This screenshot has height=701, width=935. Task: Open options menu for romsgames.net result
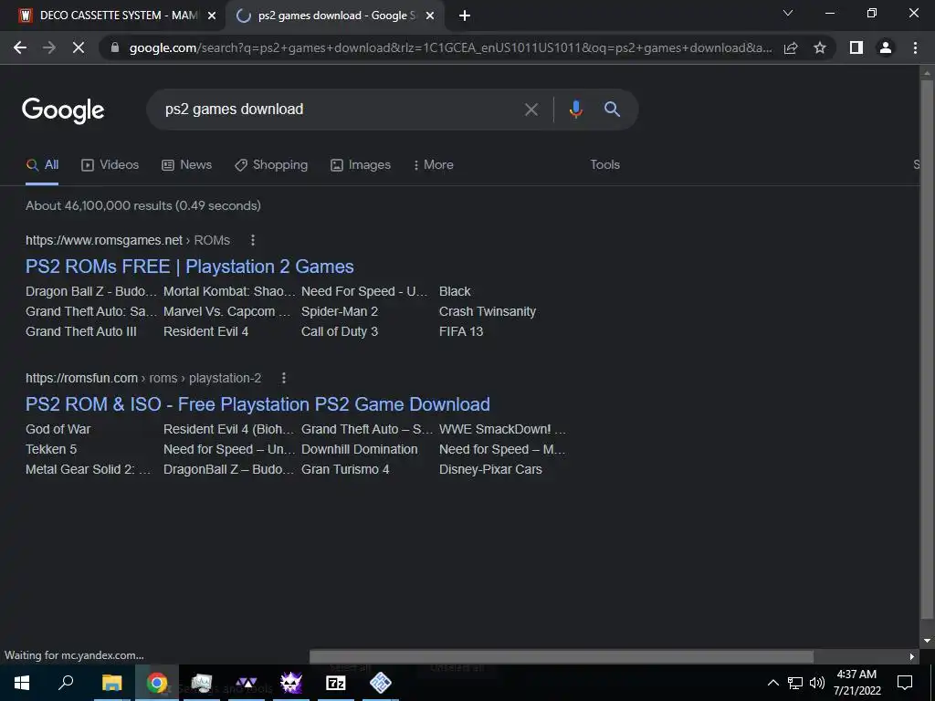coord(253,240)
